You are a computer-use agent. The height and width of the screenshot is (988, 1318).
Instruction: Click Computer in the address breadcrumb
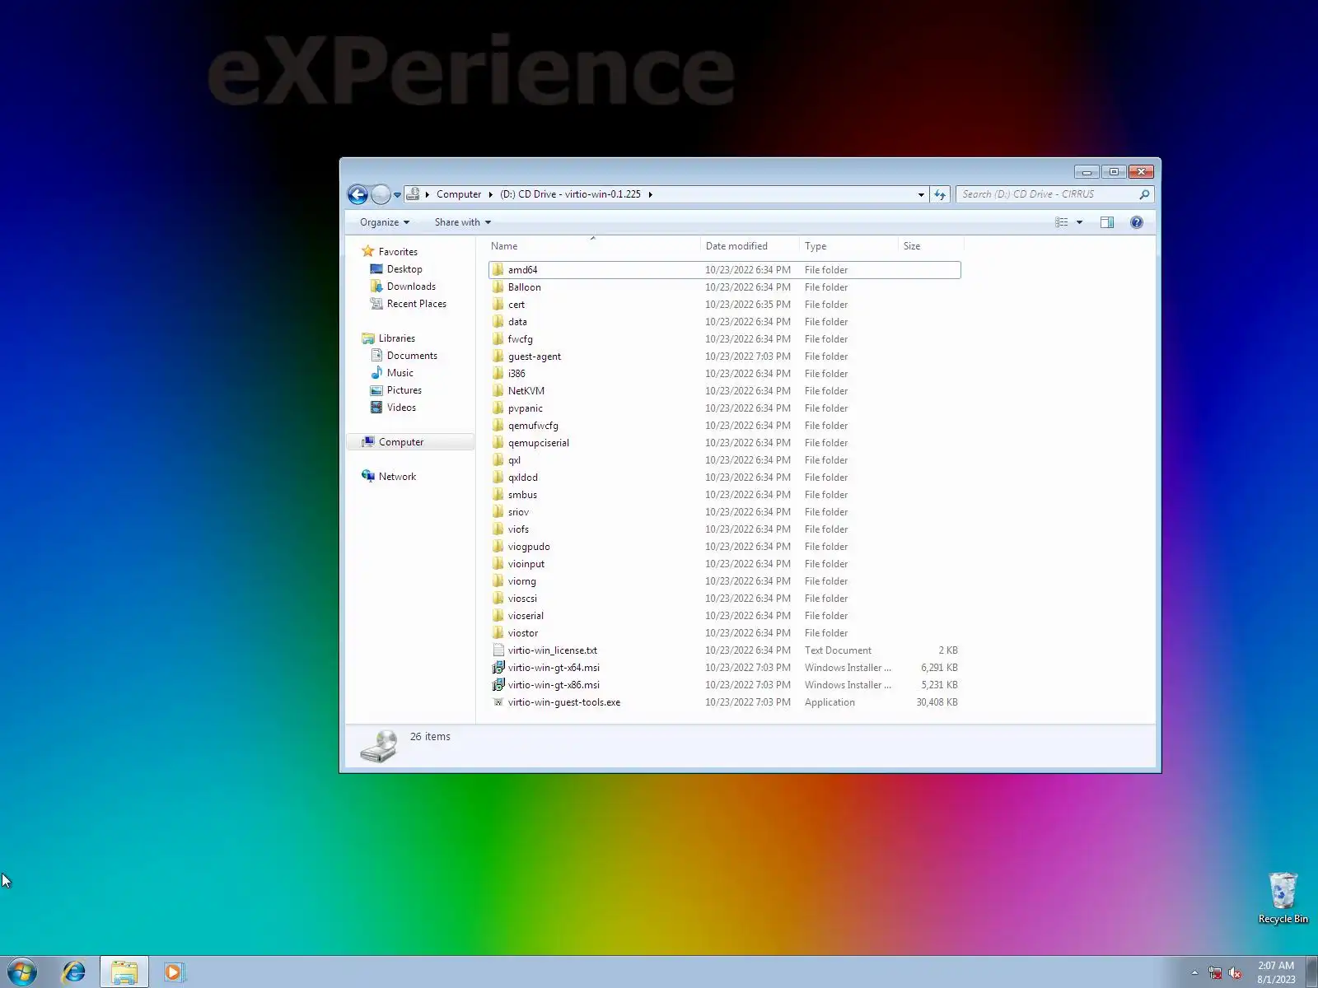point(459,194)
